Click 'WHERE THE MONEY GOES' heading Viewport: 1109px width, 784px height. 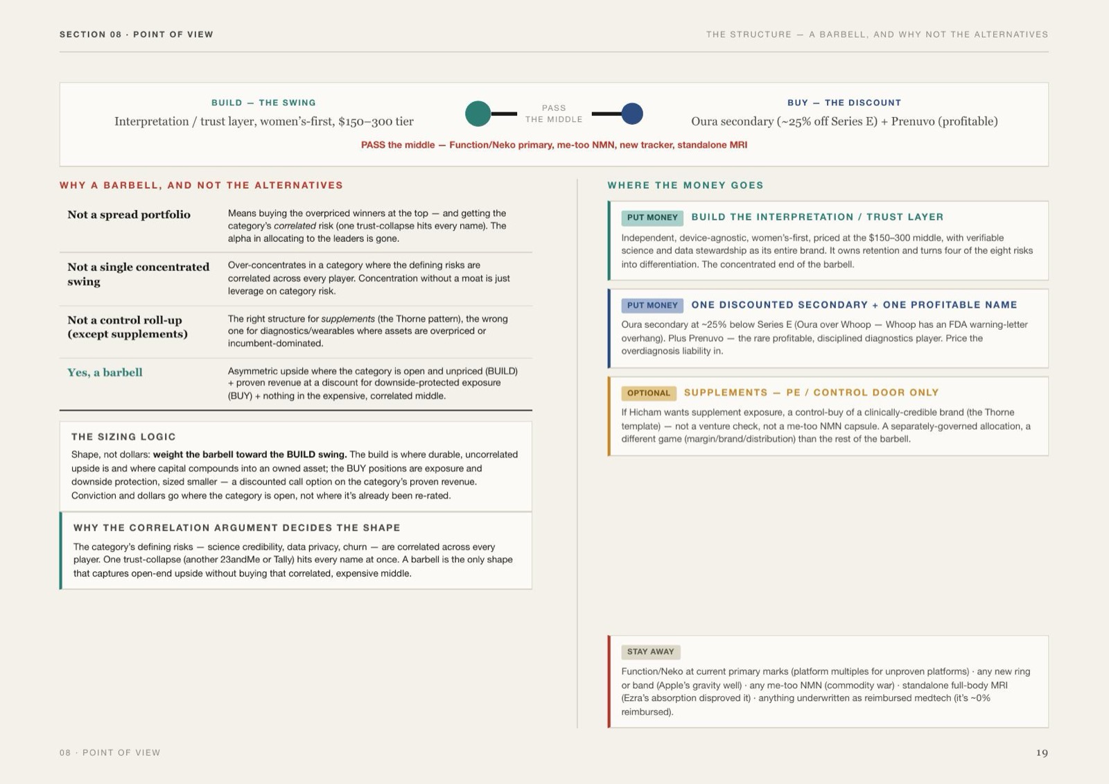point(686,185)
